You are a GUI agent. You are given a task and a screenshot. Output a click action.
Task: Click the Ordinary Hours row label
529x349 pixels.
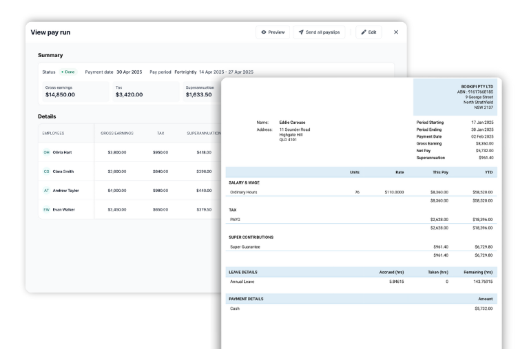(x=244, y=192)
